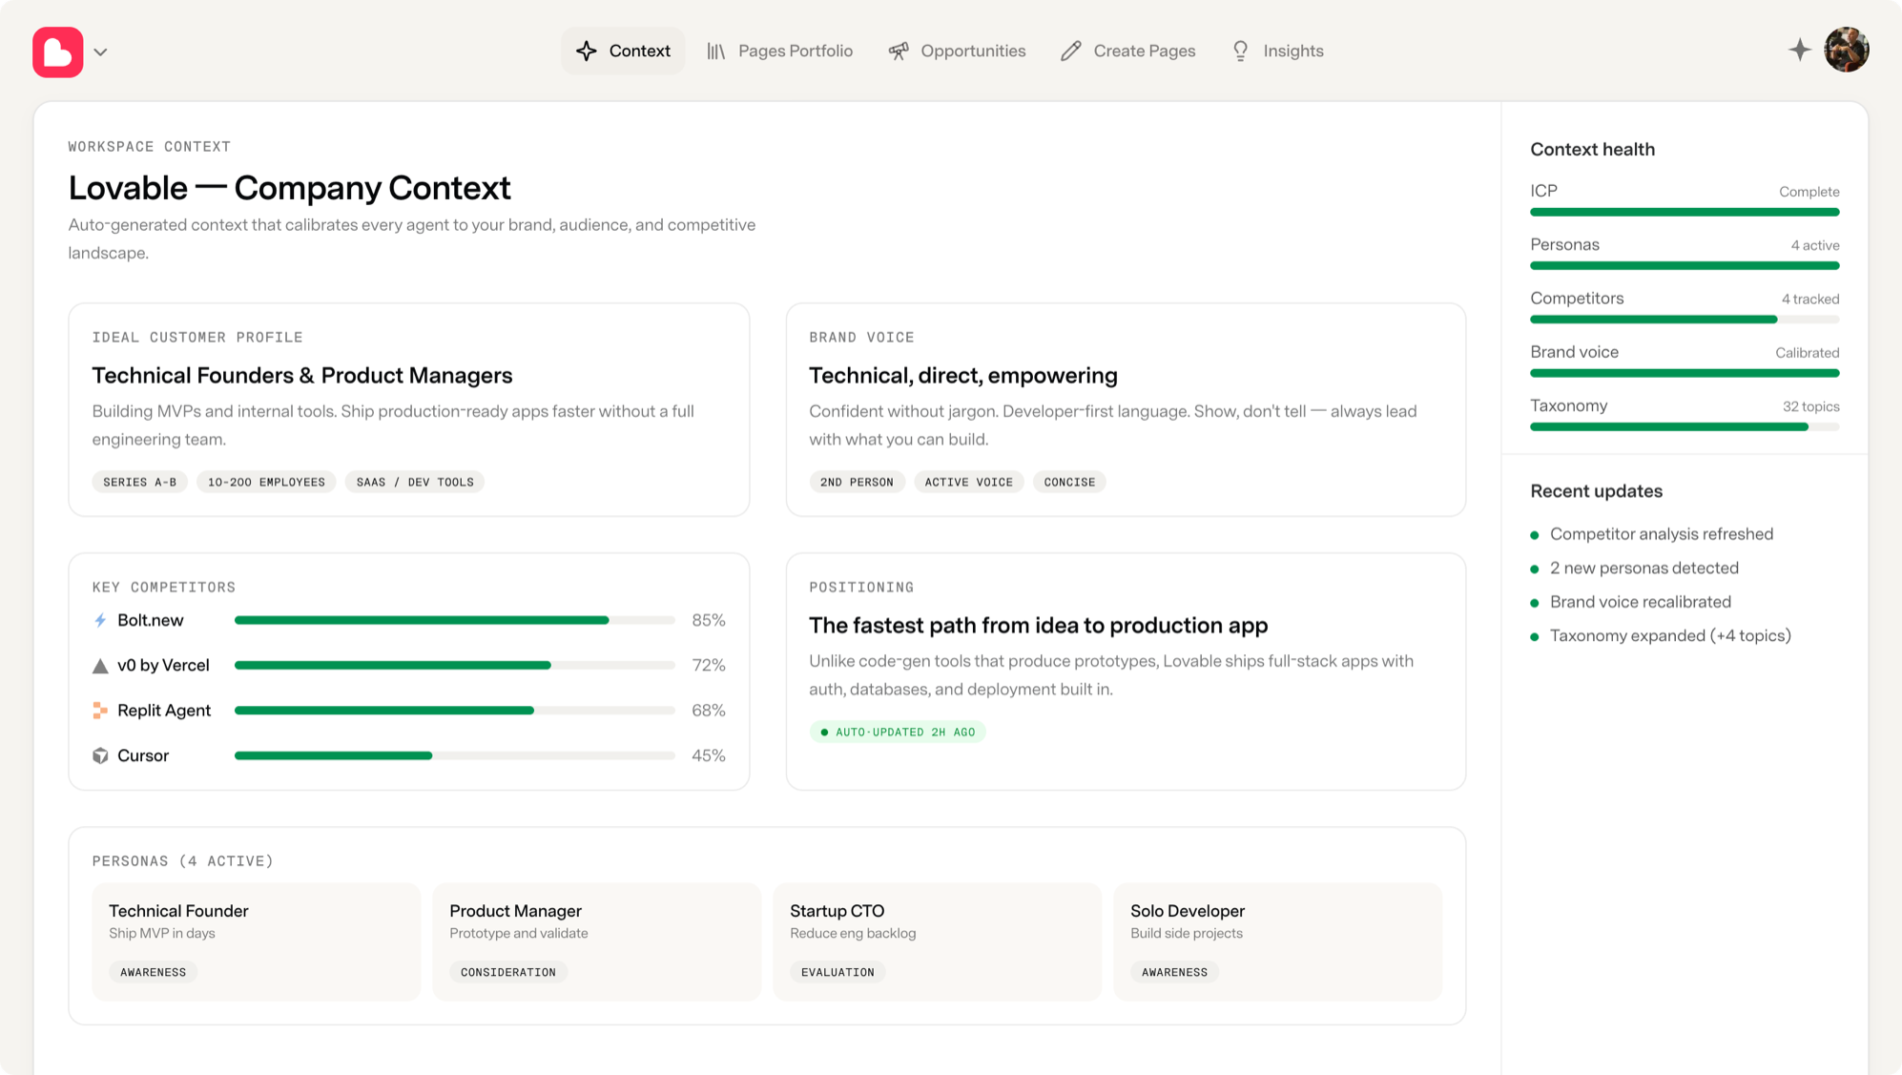Open the Startup CTO persona card
Image resolution: width=1902 pixels, height=1075 pixels.
[x=937, y=941]
